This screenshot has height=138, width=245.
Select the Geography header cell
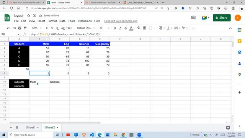click(x=100, y=44)
